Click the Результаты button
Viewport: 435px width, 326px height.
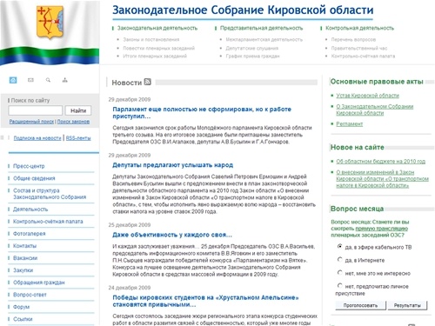coord(407,305)
